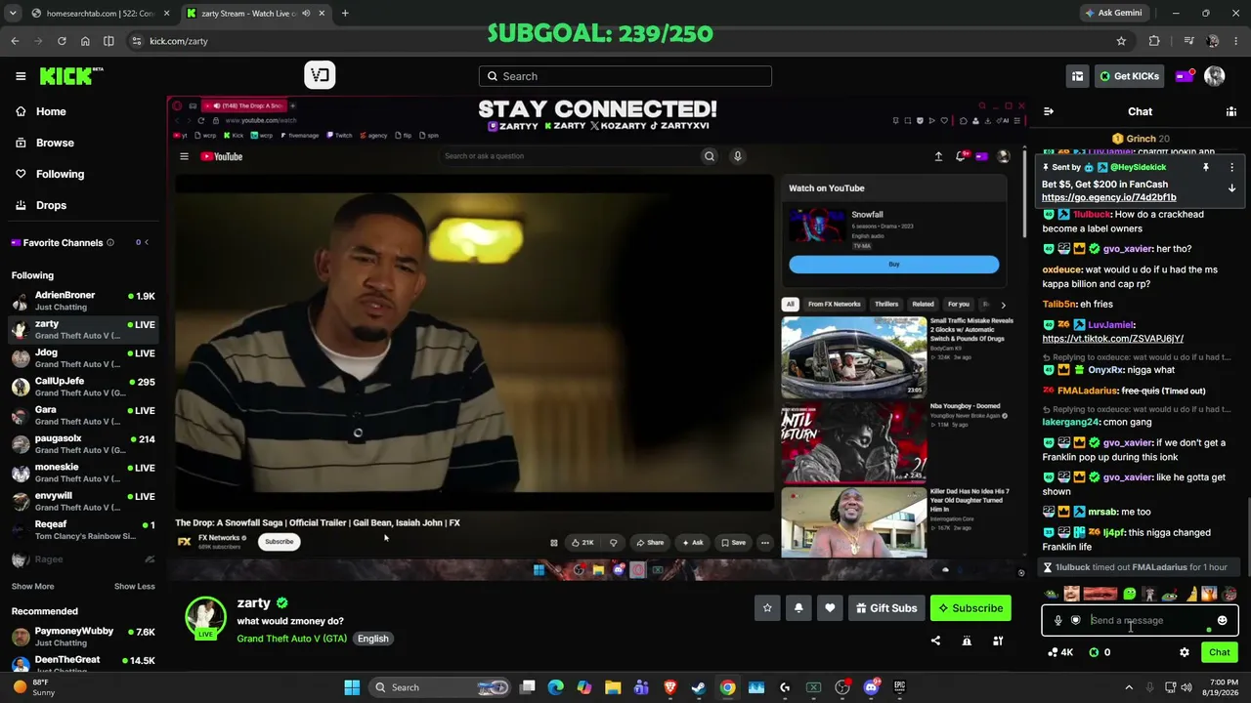Open a new browser tab
The image size is (1251, 703).
point(345,14)
